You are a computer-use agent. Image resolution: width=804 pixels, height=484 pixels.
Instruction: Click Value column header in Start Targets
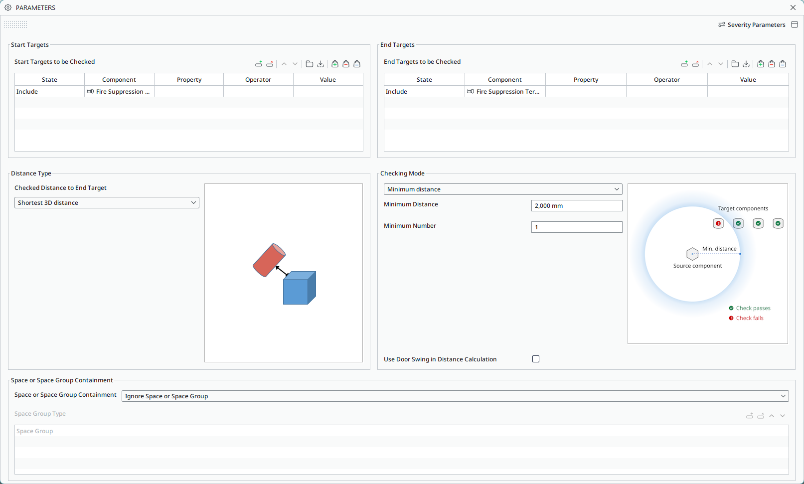pyautogui.click(x=328, y=80)
